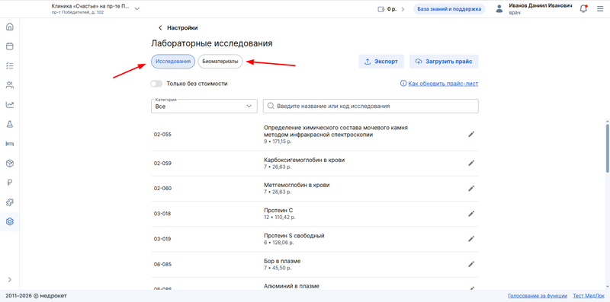Open the task list icon in sidebar

click(x=10, y=65)
